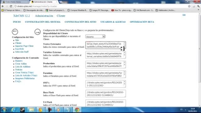Launch Internet Explorer from the taskbar
201x113 pixels.
(13, 110)
